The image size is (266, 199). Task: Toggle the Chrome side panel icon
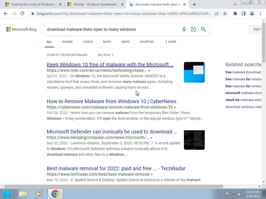pyautogui.click(x=244, y=13)
